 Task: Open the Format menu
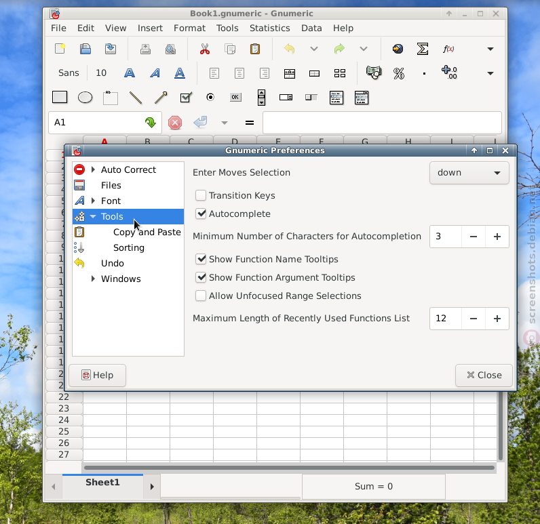[189, 28]
